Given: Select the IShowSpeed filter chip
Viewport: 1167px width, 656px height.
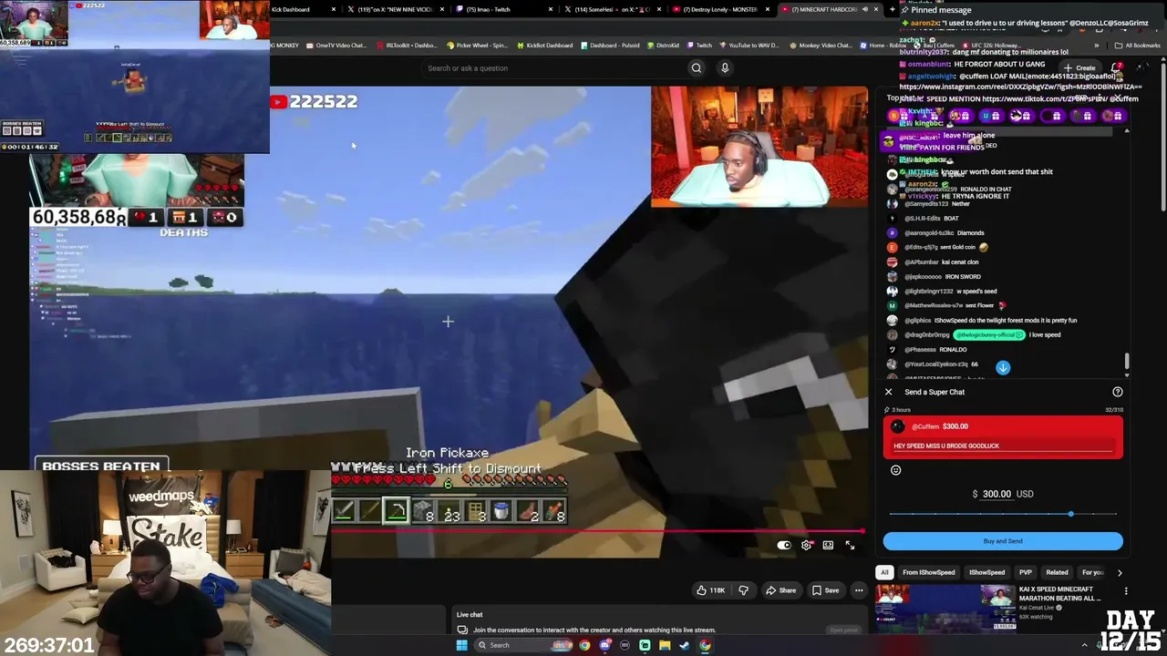Looking at the screenshot, I should 986,572.
